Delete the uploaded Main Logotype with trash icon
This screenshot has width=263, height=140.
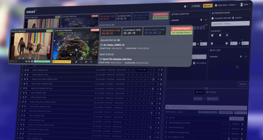pyautogui.click(x=201, y=20)
